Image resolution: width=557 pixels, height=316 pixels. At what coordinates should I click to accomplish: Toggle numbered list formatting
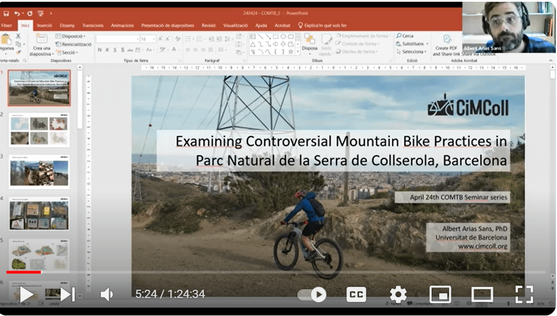(201, 38)
